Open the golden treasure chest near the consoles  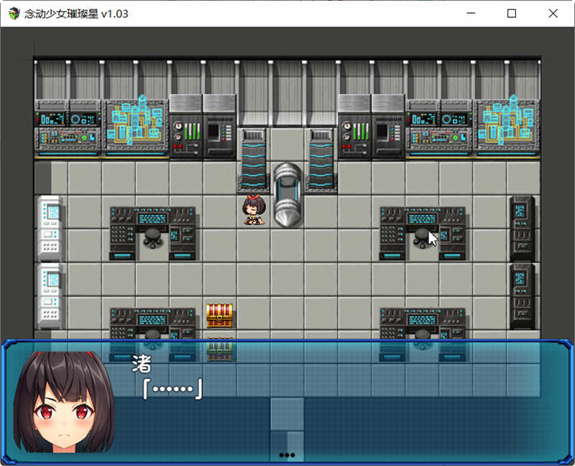[x=218, y=315]
